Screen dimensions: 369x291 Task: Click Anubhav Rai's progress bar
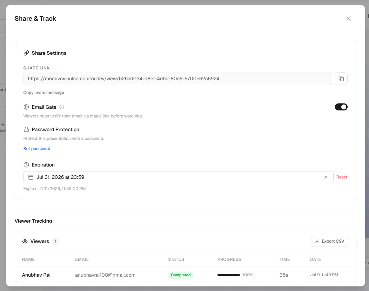tap(228, 275)
